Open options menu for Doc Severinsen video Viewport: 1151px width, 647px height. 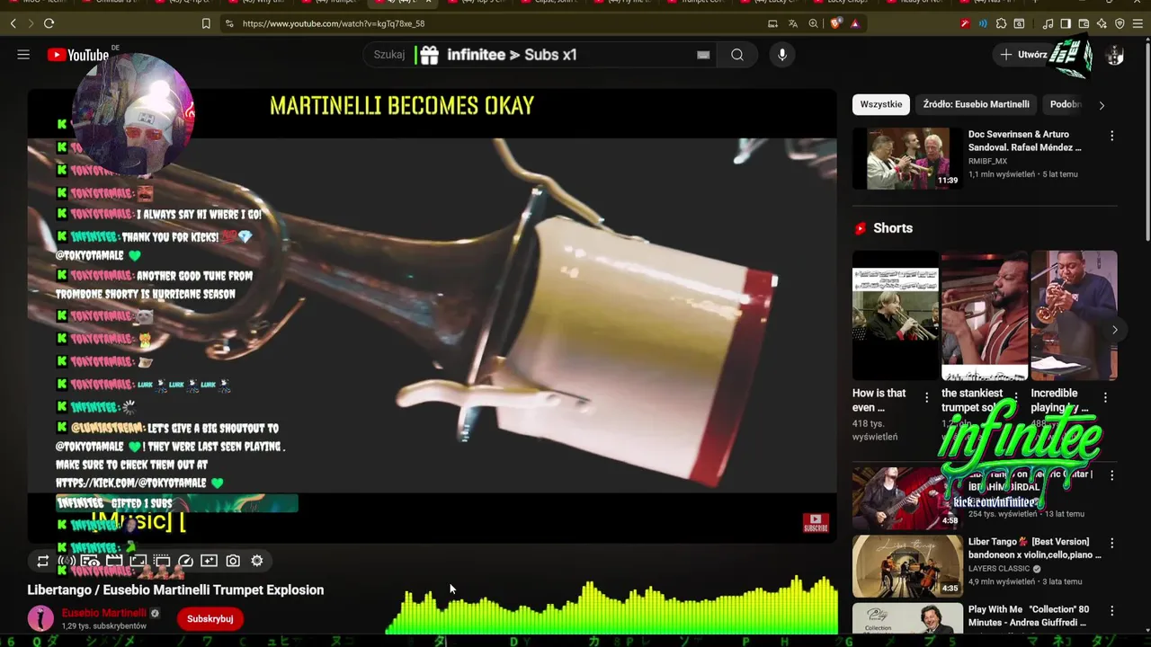click(x=1111, y=136)
